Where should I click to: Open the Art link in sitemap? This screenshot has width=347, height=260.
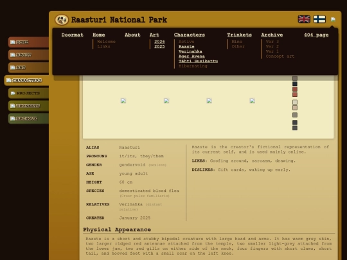(154, 35)
